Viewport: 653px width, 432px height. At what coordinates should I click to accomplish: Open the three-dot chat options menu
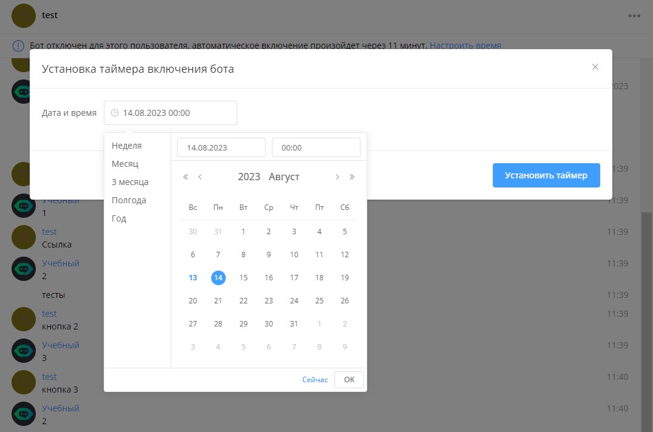pos(634,16)
